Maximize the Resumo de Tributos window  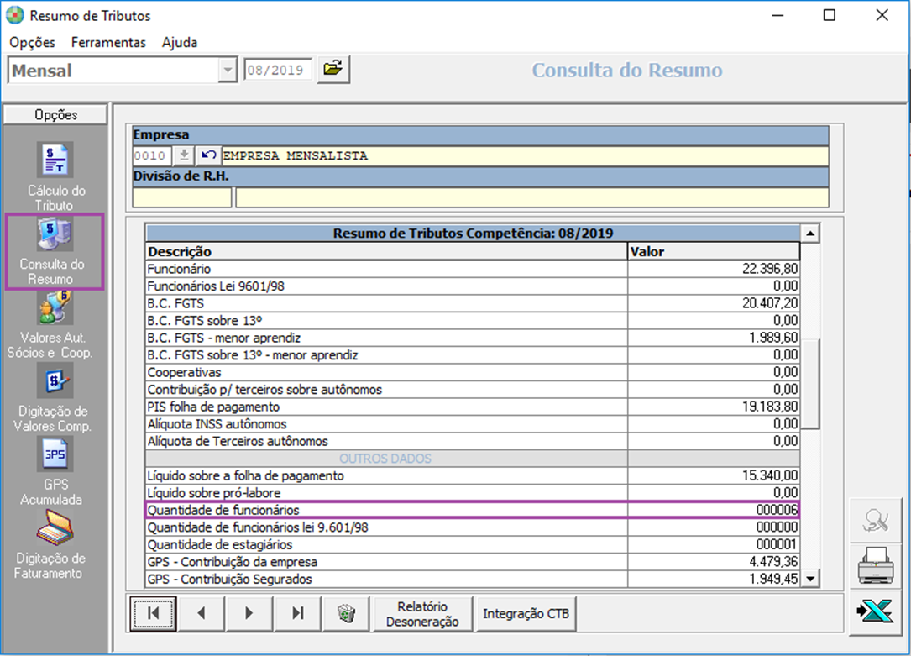pos(829,16)
